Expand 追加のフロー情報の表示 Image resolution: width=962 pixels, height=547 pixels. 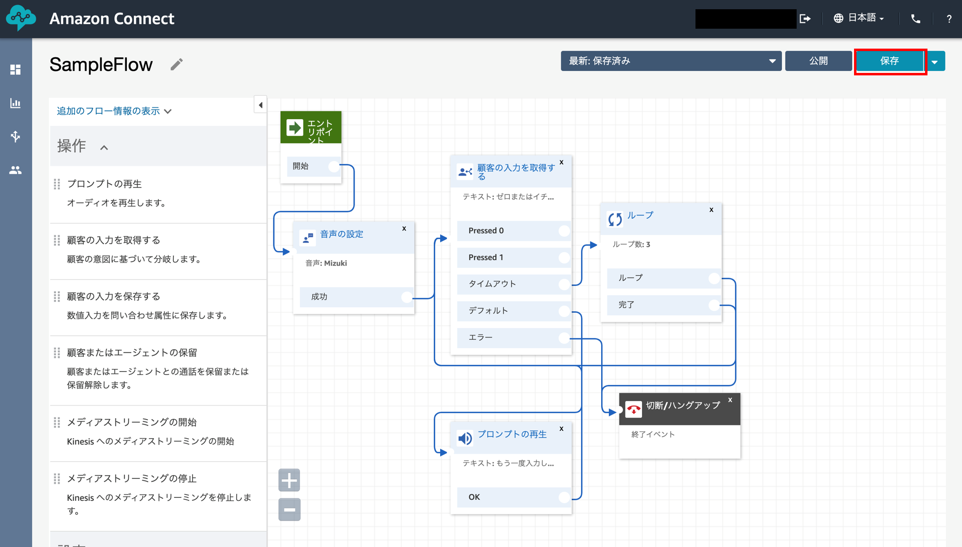click(x=114, y=111)
